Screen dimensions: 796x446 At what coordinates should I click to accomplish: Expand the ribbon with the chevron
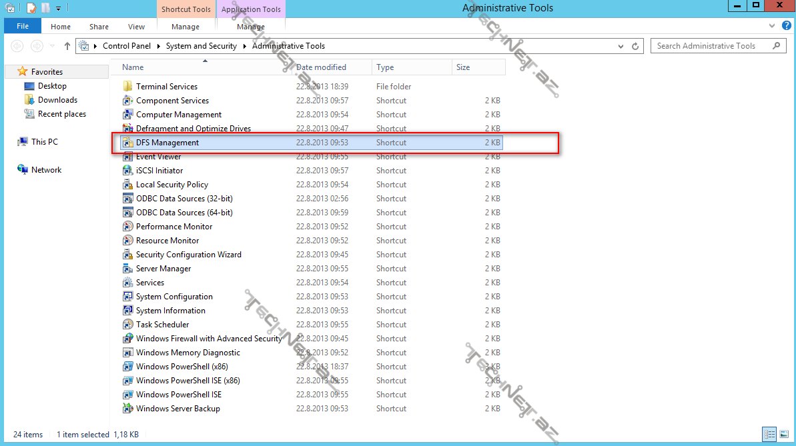click(x=772, y=27)
